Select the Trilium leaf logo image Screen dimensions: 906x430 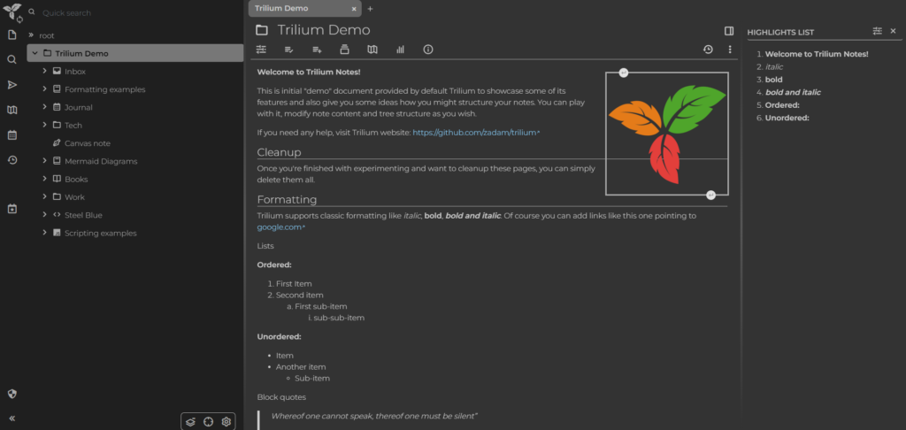click(x=667, y=134)
